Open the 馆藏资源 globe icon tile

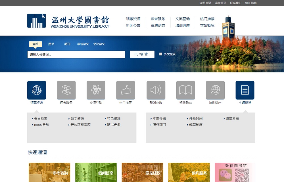37,90
